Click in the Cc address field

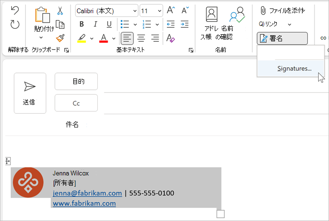pyautogui.click(x=216, y=103)
